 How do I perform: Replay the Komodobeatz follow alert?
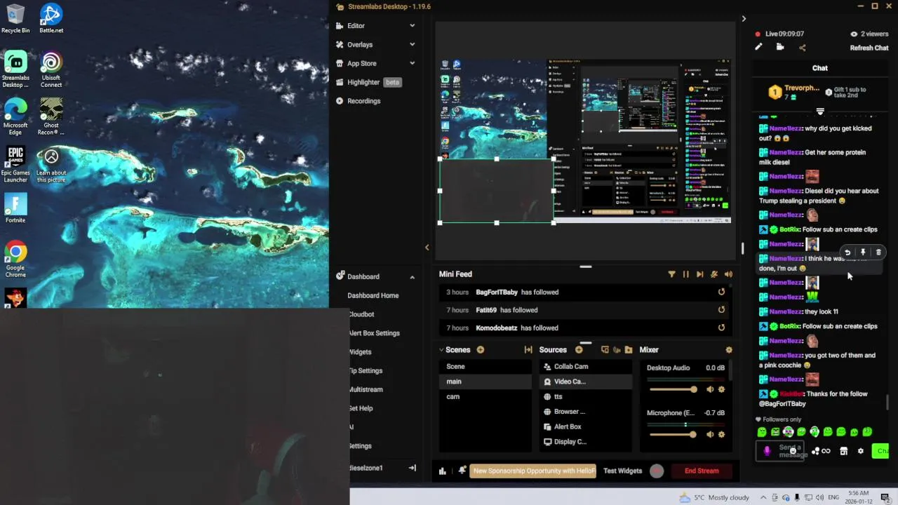(x=721, y=328)
